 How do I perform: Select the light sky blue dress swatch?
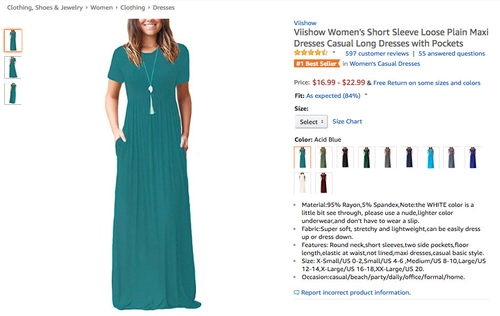pos(431,157)
